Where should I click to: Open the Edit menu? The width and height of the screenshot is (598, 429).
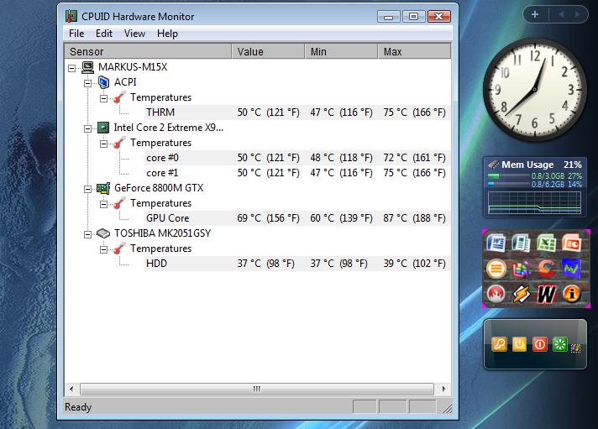(x=104, y=34)
